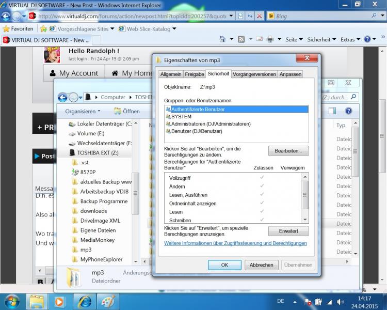Viewport: 387px width, 310px height.
Task: Open the Seite dropdown menu
Action: 294,39
